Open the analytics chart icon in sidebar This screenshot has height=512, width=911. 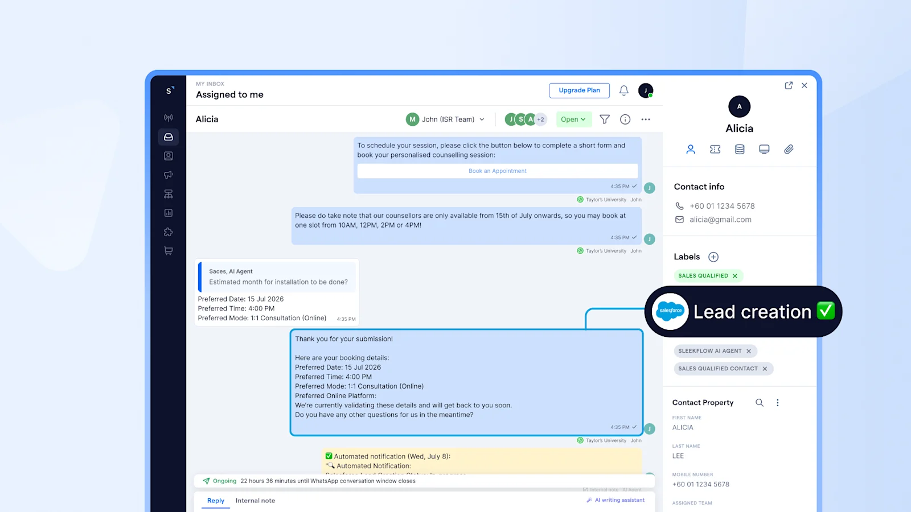point(169,213)
